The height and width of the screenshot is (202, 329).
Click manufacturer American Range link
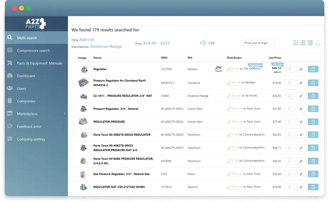(106, 47)
